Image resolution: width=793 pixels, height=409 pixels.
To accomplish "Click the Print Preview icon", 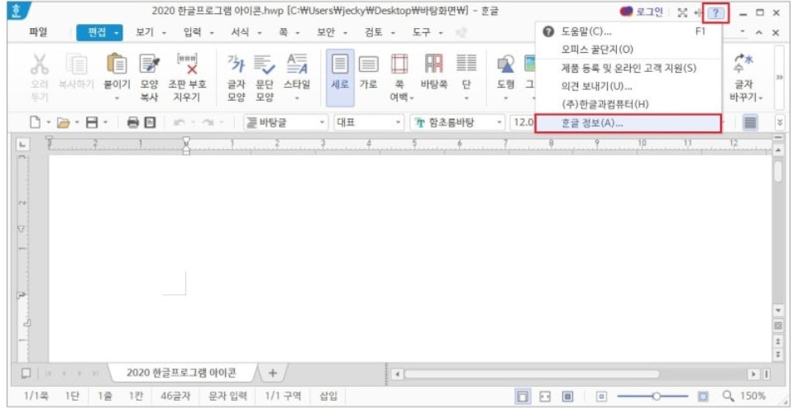I will [x=150, y=122].
